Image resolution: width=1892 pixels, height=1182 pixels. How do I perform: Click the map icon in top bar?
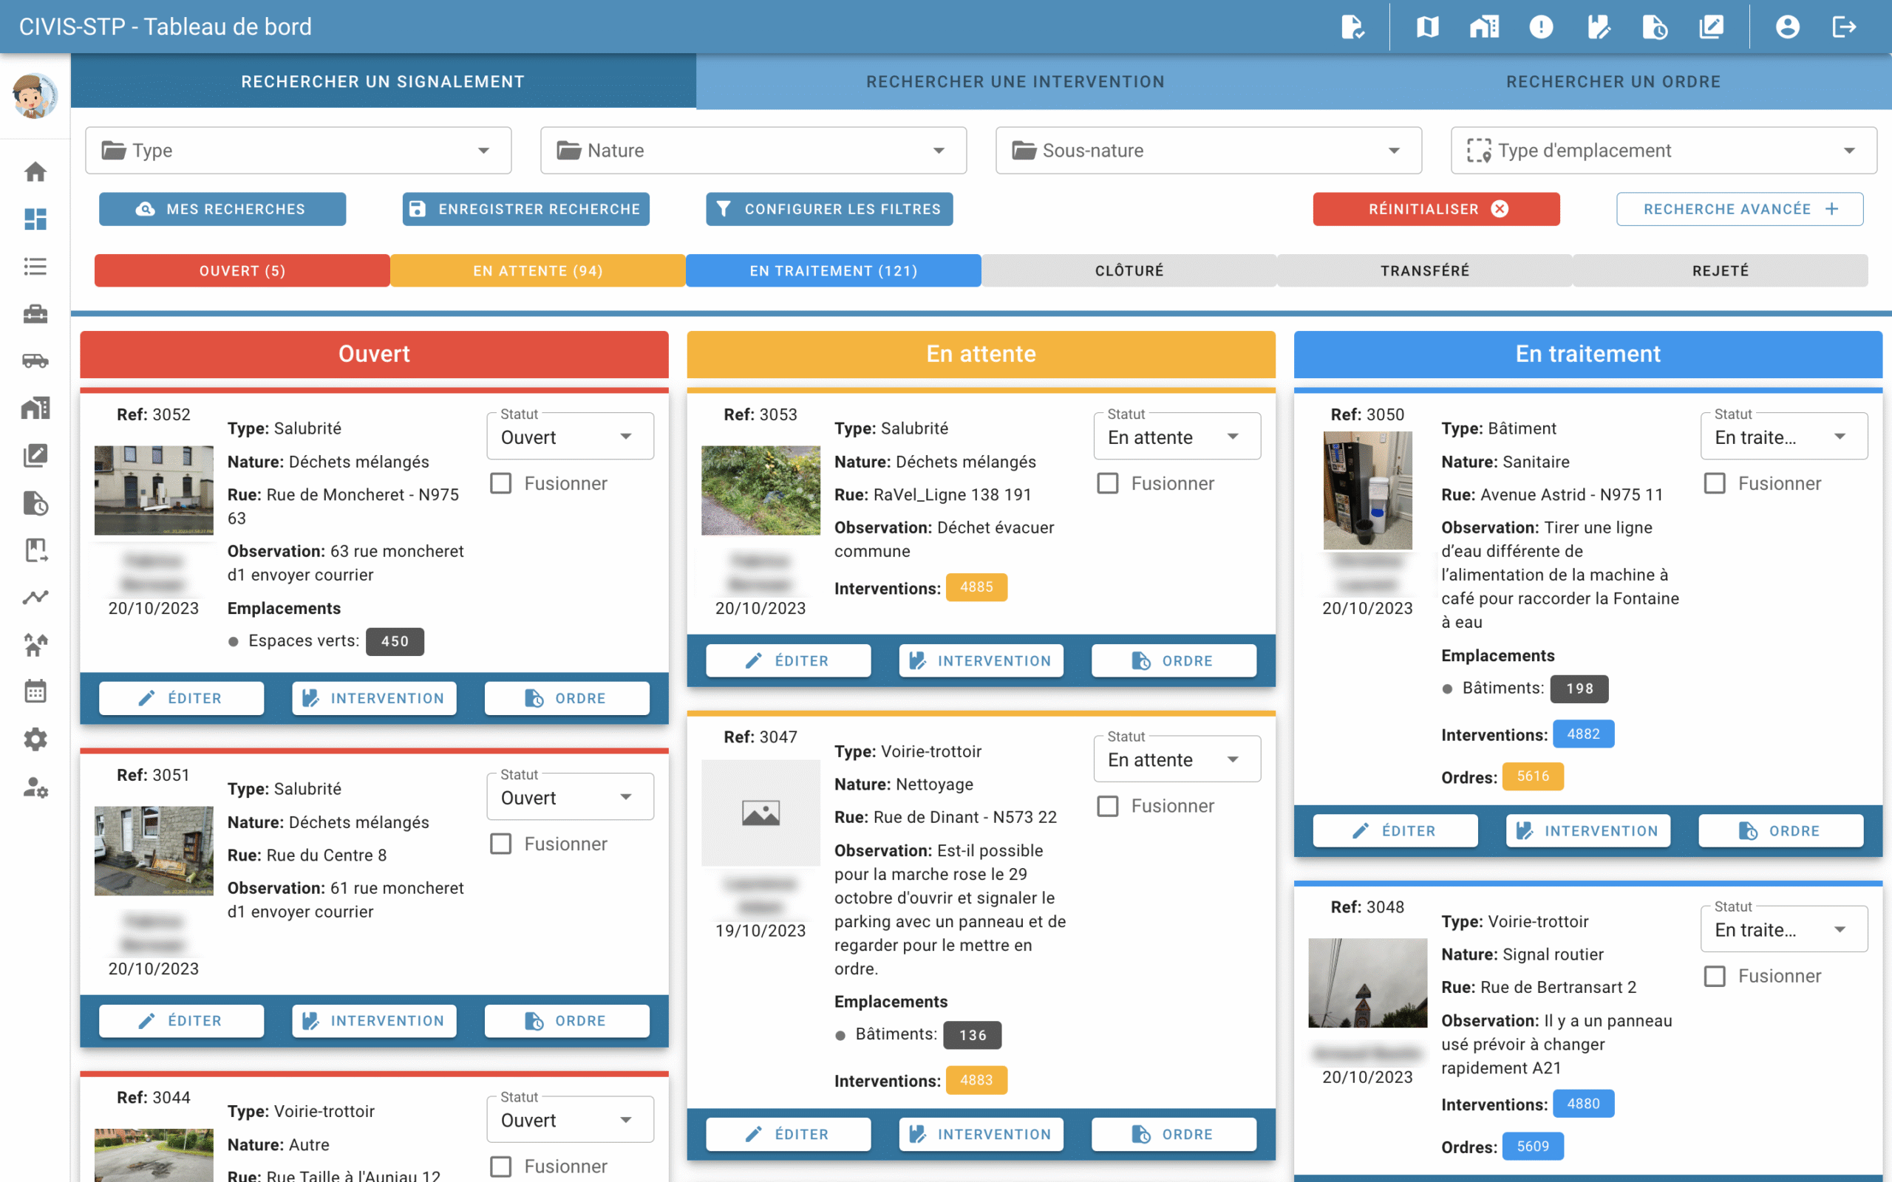tap(1427, 27)
